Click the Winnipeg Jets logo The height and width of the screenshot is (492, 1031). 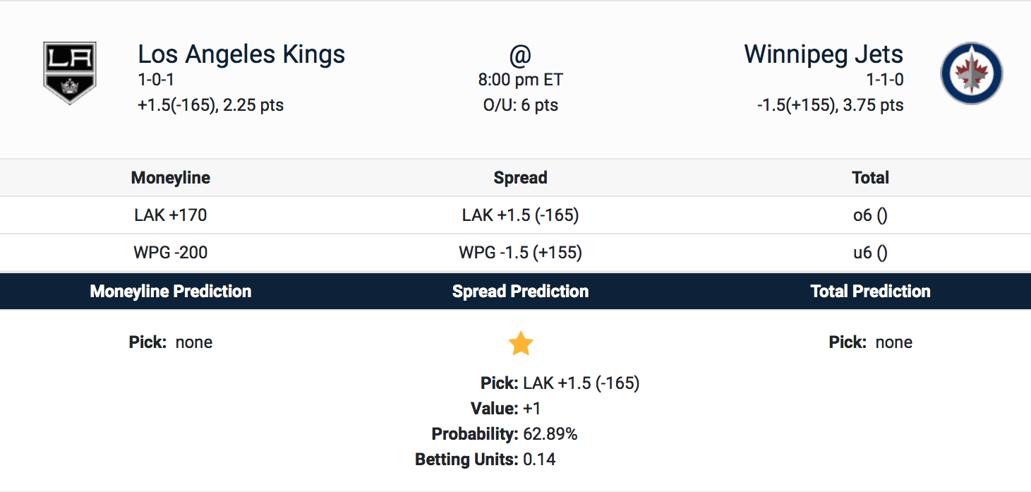pos(971,73)
